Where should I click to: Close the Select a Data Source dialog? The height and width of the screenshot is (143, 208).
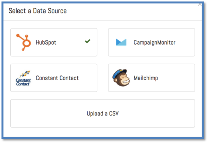[200, 5]
